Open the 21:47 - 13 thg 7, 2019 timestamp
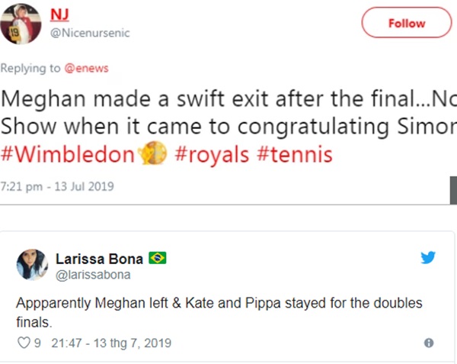457x364 pixels. 111,343
